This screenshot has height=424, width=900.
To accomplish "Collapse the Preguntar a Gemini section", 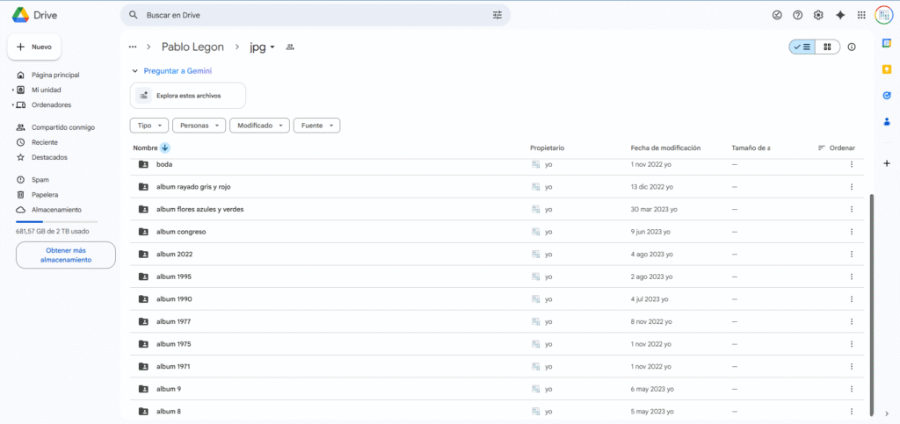I will (x=134, y=71).
